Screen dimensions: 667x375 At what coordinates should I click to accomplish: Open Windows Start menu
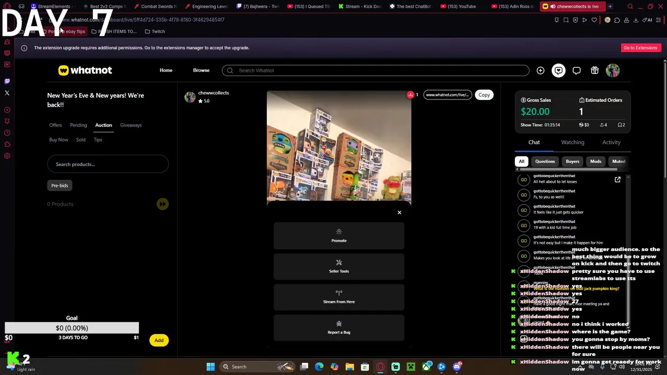click(x=211, y=367)
